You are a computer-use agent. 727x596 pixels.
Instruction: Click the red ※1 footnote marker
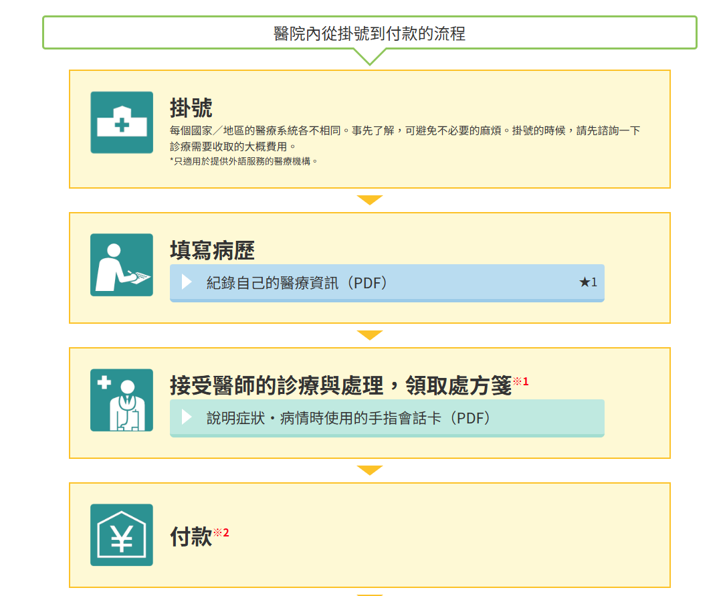click(521, 381)
